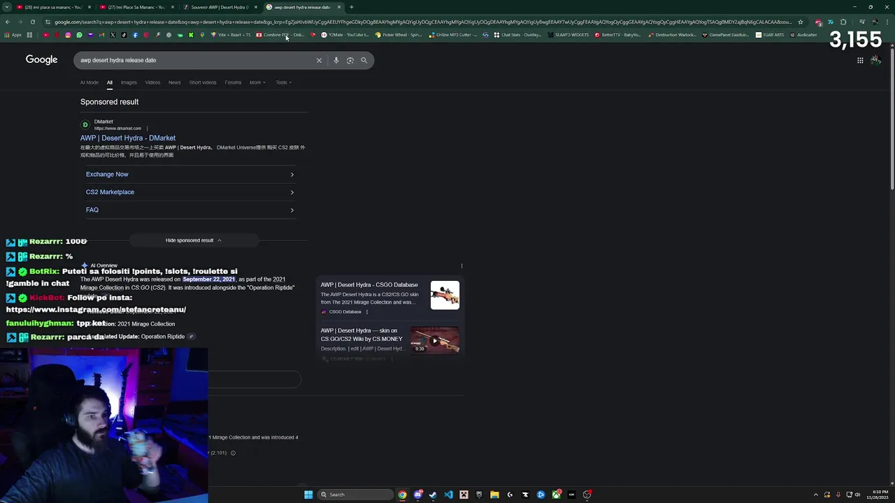Open the Apps shortcut in bookmarks bar
Image resolution: width=895 pixels, height=503 pixels.
point(14,35)
